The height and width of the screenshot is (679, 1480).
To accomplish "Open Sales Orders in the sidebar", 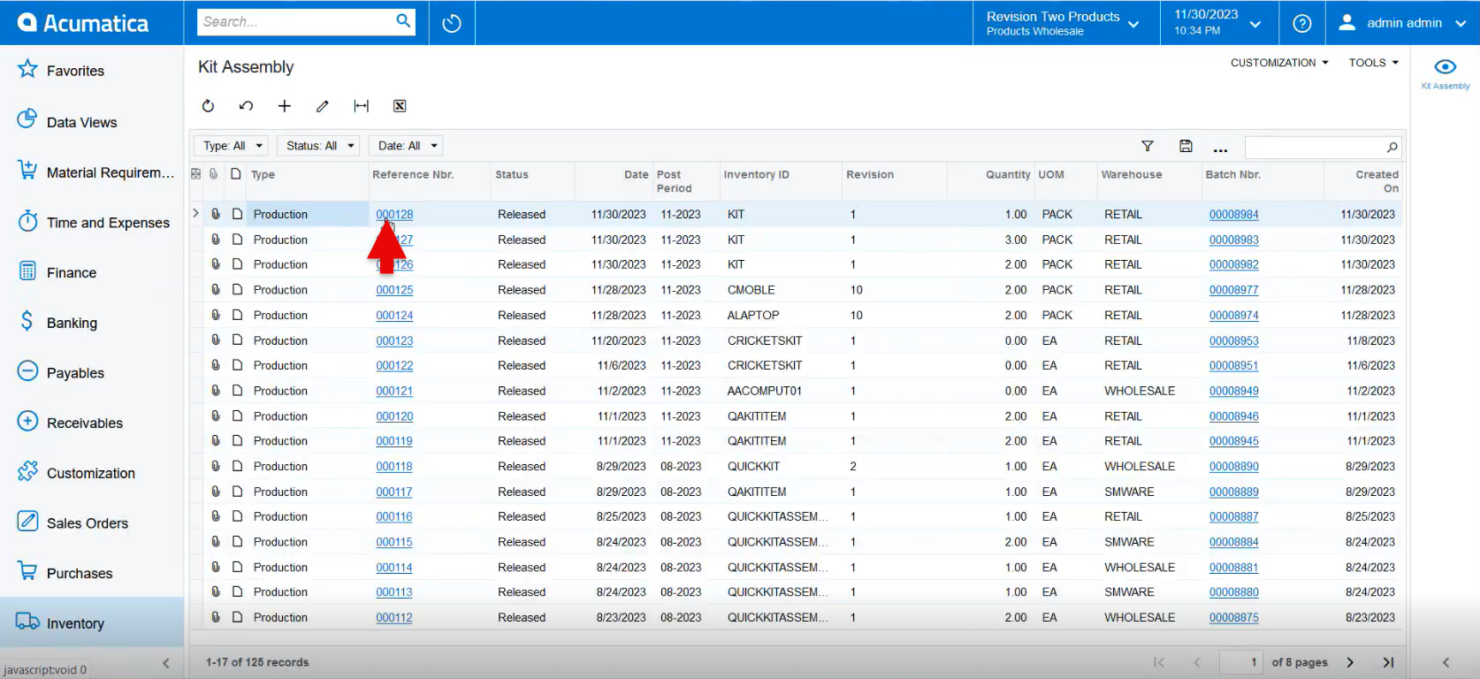I will click(x=92, y=523).
